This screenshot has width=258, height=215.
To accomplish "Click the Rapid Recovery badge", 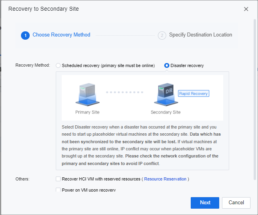I will [x=193, y=94].
